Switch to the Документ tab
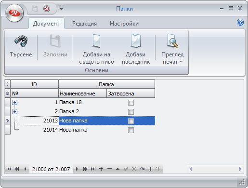The image size is (248, 188). (x=46, y=24)
